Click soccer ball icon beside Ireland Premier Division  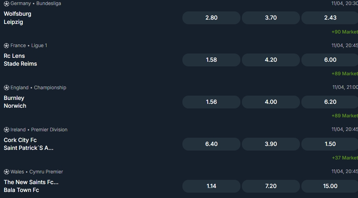tap(6, 130)
